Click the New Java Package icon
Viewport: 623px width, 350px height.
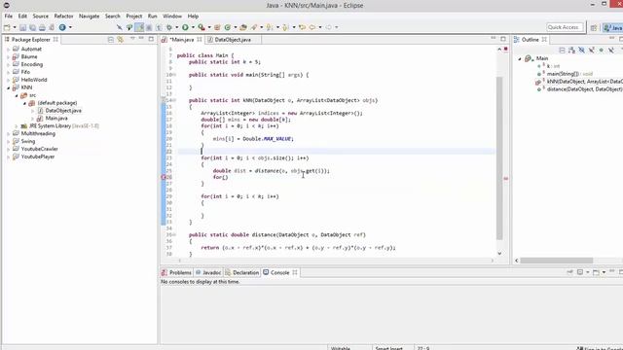click(x=217, y=27)
